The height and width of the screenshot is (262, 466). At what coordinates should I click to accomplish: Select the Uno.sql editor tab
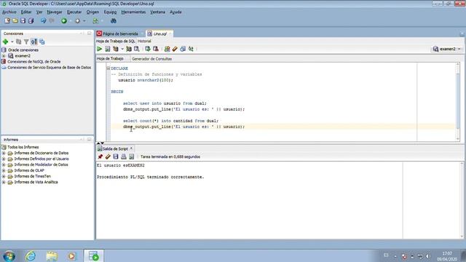coord(160,34)
